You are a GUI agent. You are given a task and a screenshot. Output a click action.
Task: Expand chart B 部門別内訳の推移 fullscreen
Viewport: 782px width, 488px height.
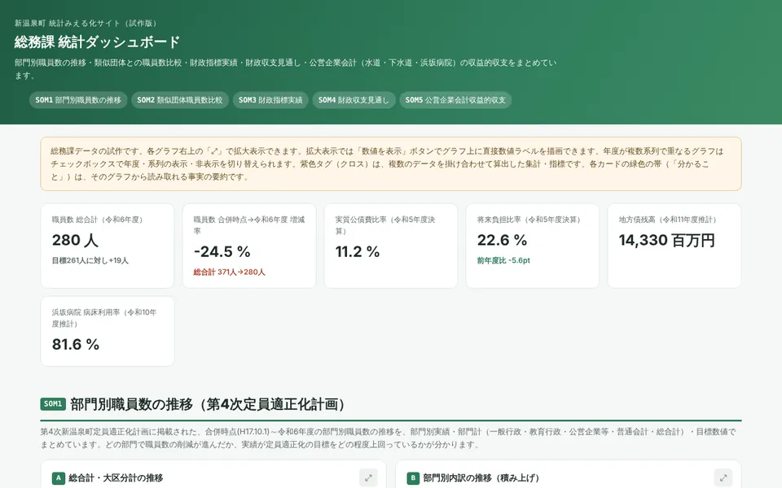(723, 478)
